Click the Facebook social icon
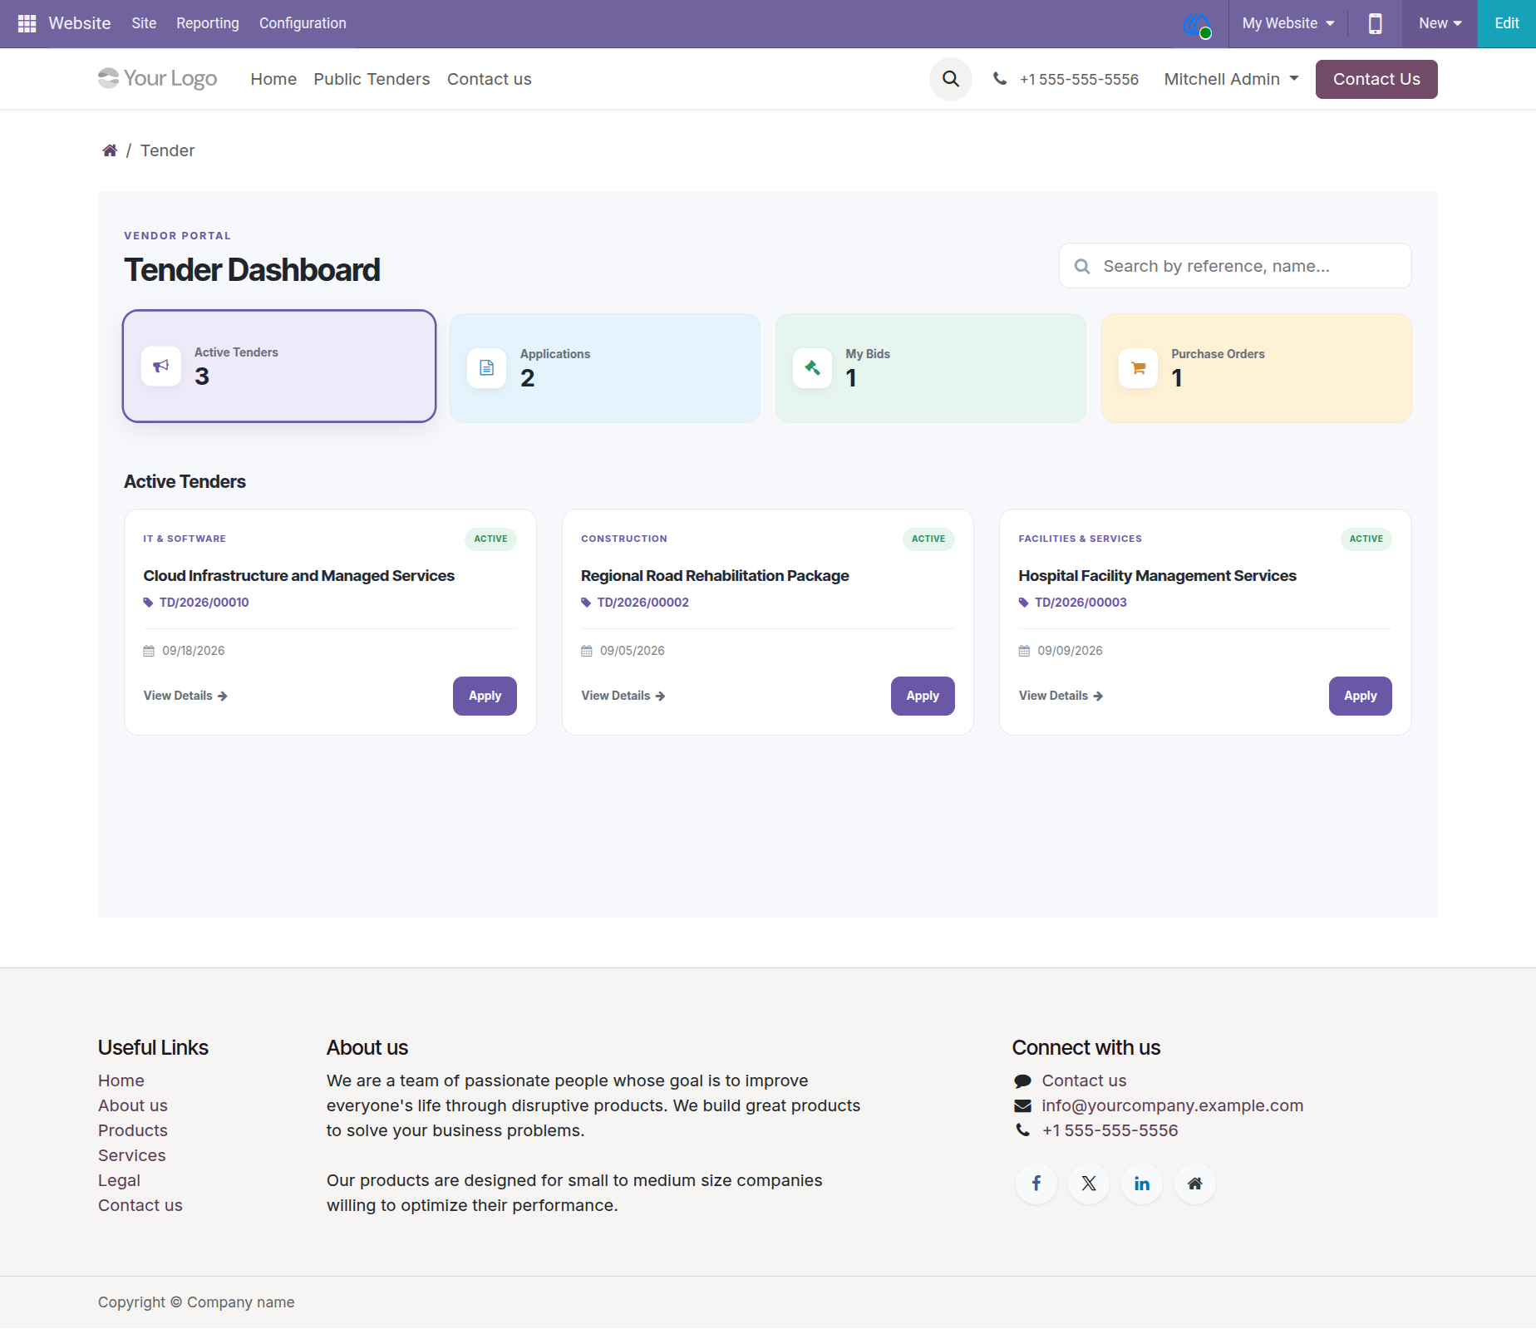The width and height of the screenshot is (1536, 1329). click(x=1036, y=1184)
